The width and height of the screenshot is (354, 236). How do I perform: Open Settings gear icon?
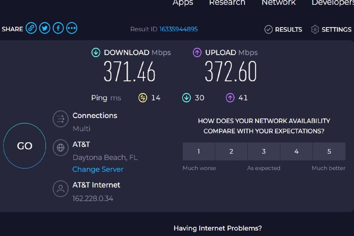click(x=315, y=29)
